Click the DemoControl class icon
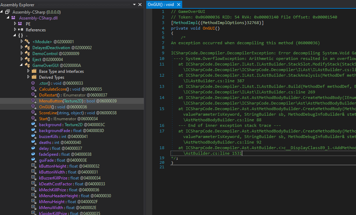The width and height of the screenshot is (356, 215). click(x=27, y=54)
